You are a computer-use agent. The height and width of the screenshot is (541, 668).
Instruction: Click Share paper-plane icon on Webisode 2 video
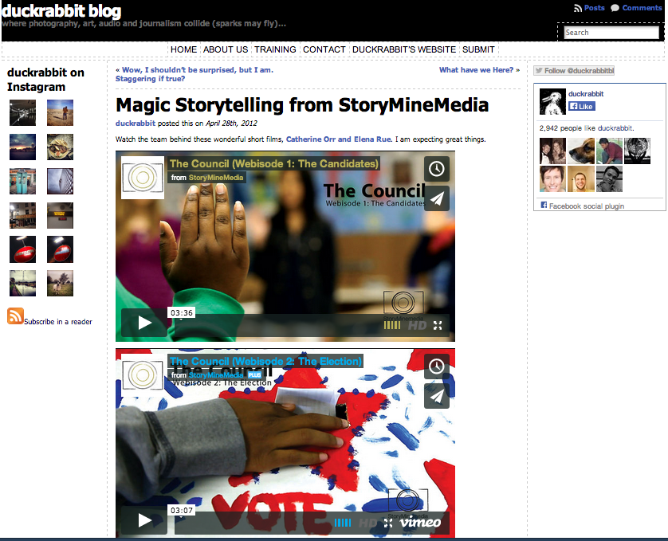(x=437, y=396)
